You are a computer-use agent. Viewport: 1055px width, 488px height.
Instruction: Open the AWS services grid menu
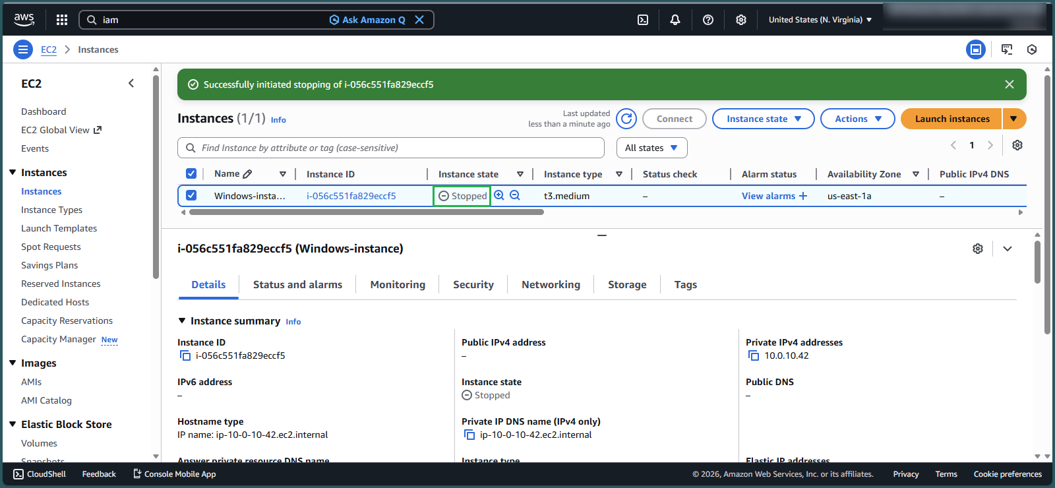pyautogui.click(x=62, y=20)
